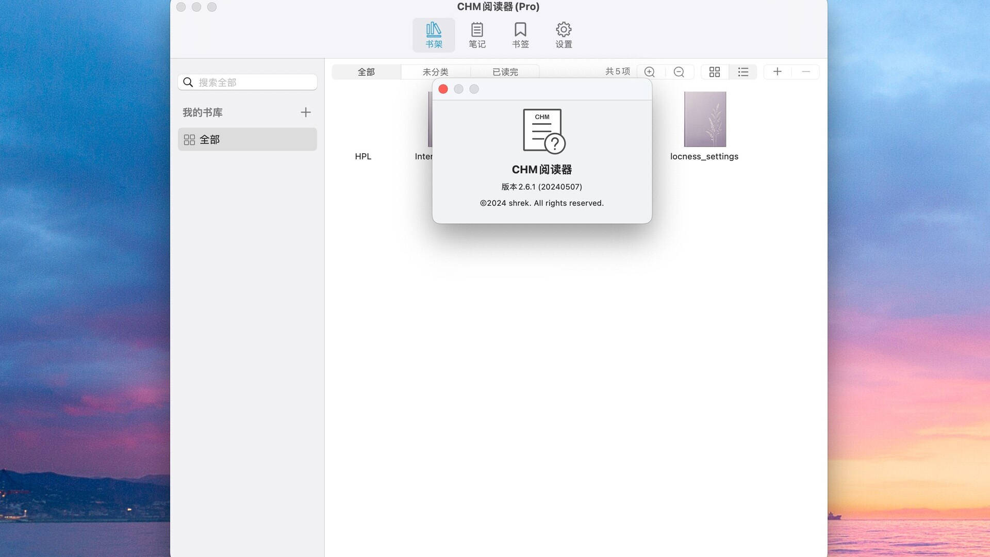The width and height of the screenshot is (990, 557).
Task: Open the 笔记 notes tab
Action: click(x=477, y=35)
